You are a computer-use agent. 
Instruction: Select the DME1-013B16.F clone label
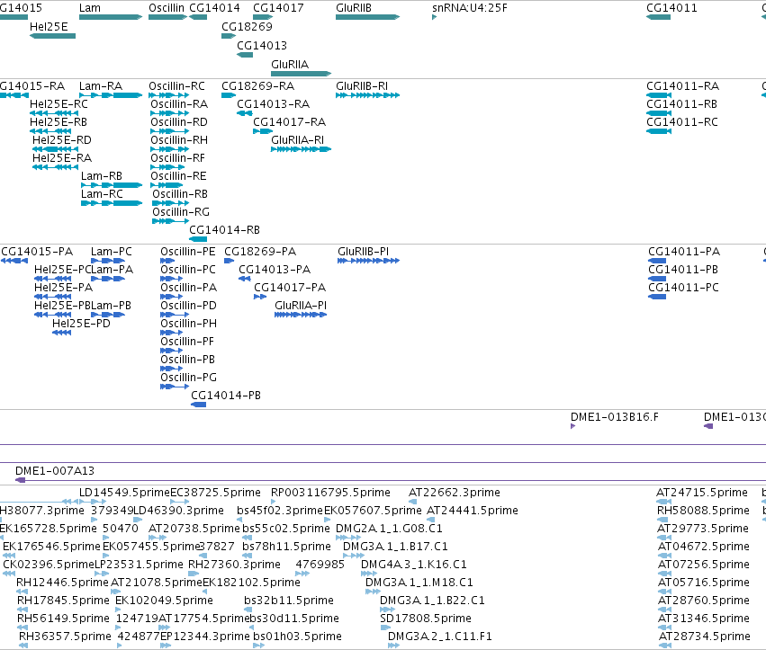click(615, 417)
